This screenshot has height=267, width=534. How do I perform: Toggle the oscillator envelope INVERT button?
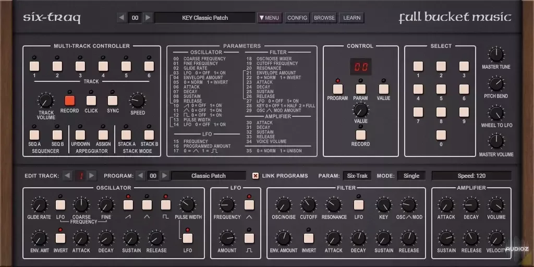coord(60,238)
